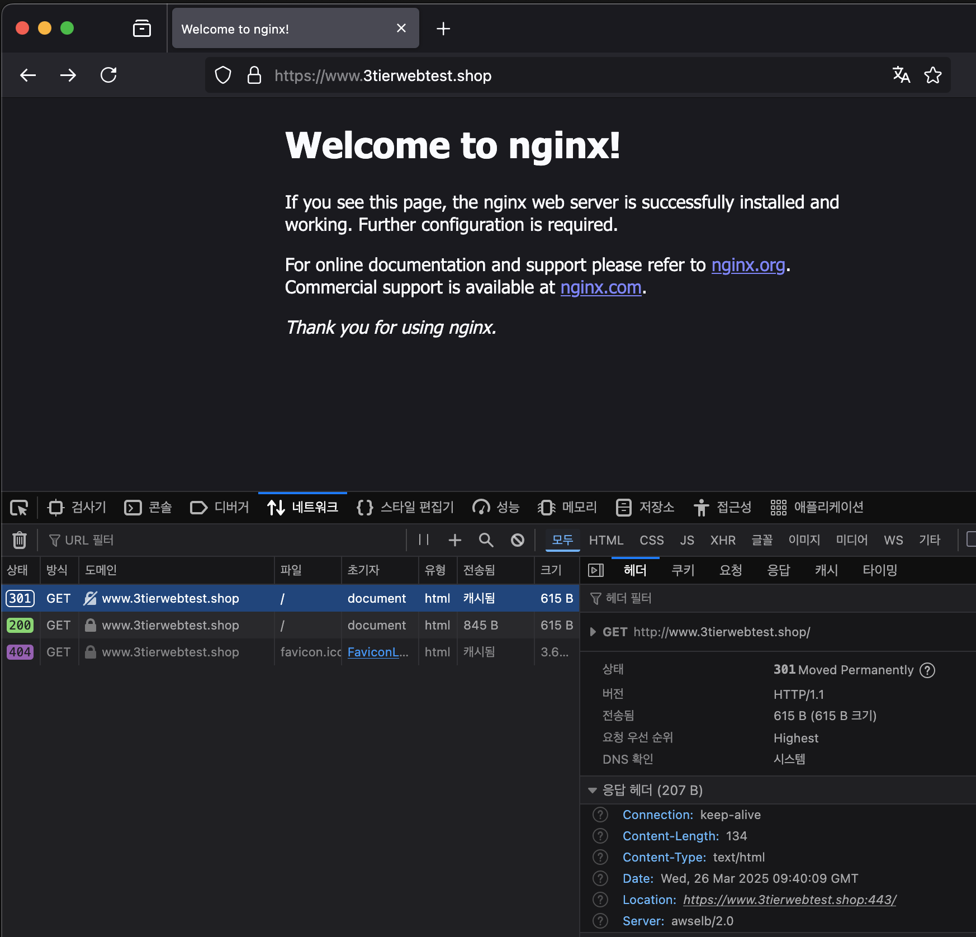The width and height of the screenshot is (976, 937).
Task: Open the Application (애플리케이션) panel
Action: tap(817, 508)
